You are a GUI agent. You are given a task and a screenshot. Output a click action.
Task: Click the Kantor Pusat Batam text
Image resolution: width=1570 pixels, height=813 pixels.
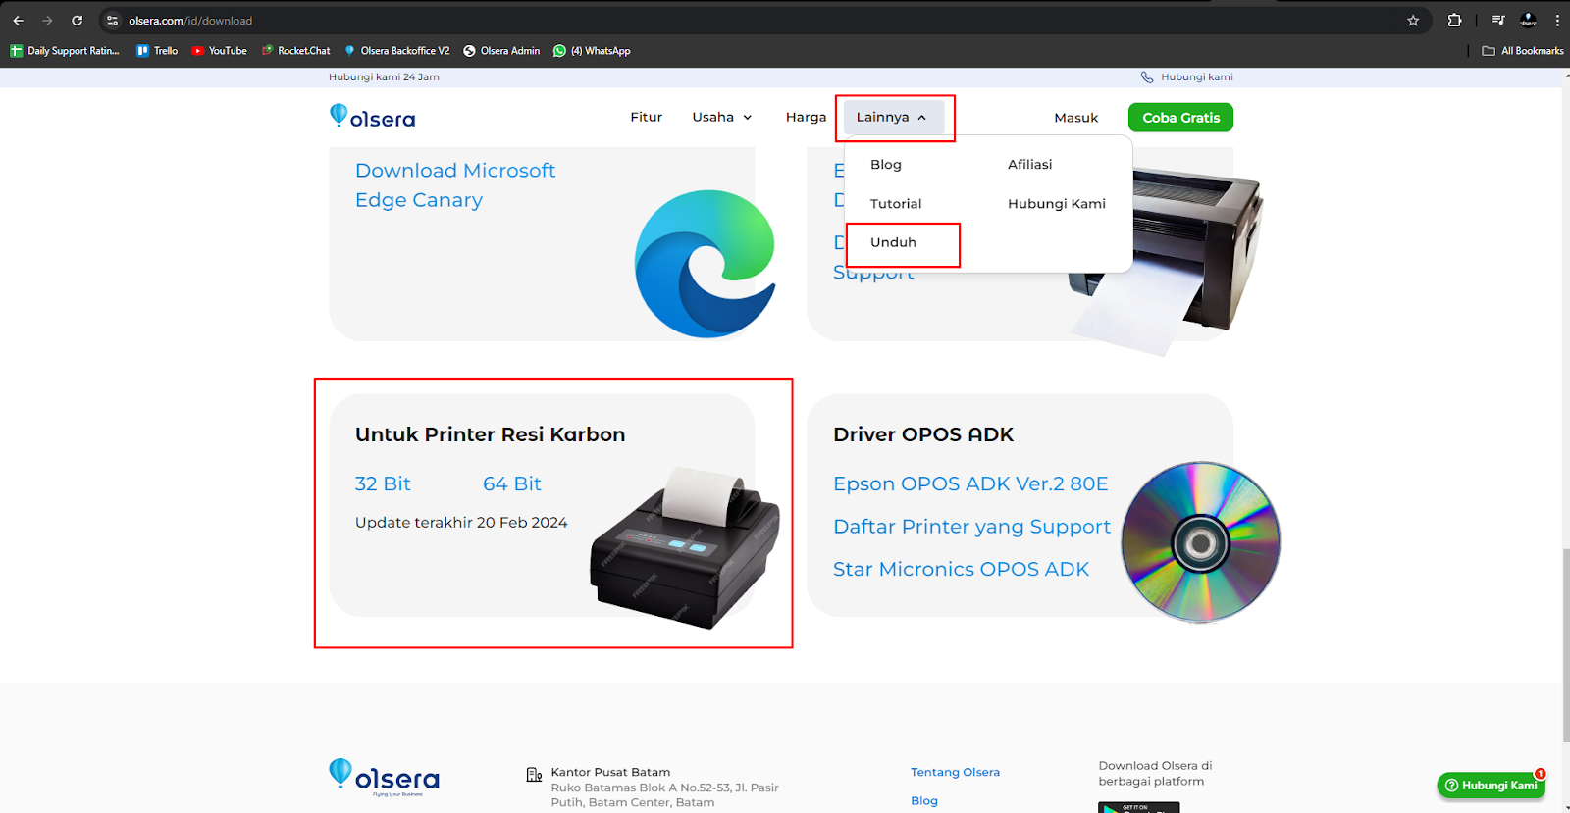coord(610,773)
